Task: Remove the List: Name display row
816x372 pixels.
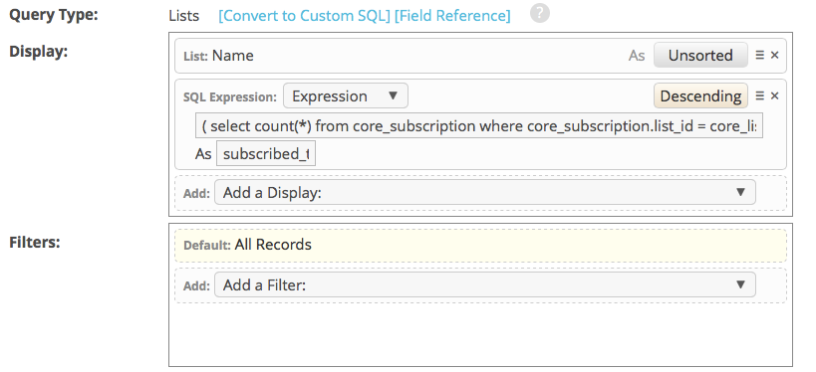Action: click(774, 55)
